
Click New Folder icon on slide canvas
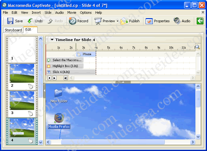pos(58,93)
